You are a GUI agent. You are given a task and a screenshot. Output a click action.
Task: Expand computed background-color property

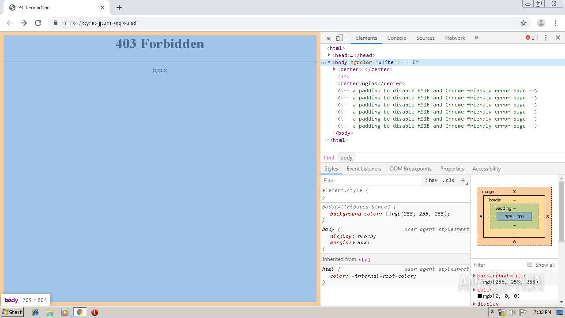coord(475,276)
